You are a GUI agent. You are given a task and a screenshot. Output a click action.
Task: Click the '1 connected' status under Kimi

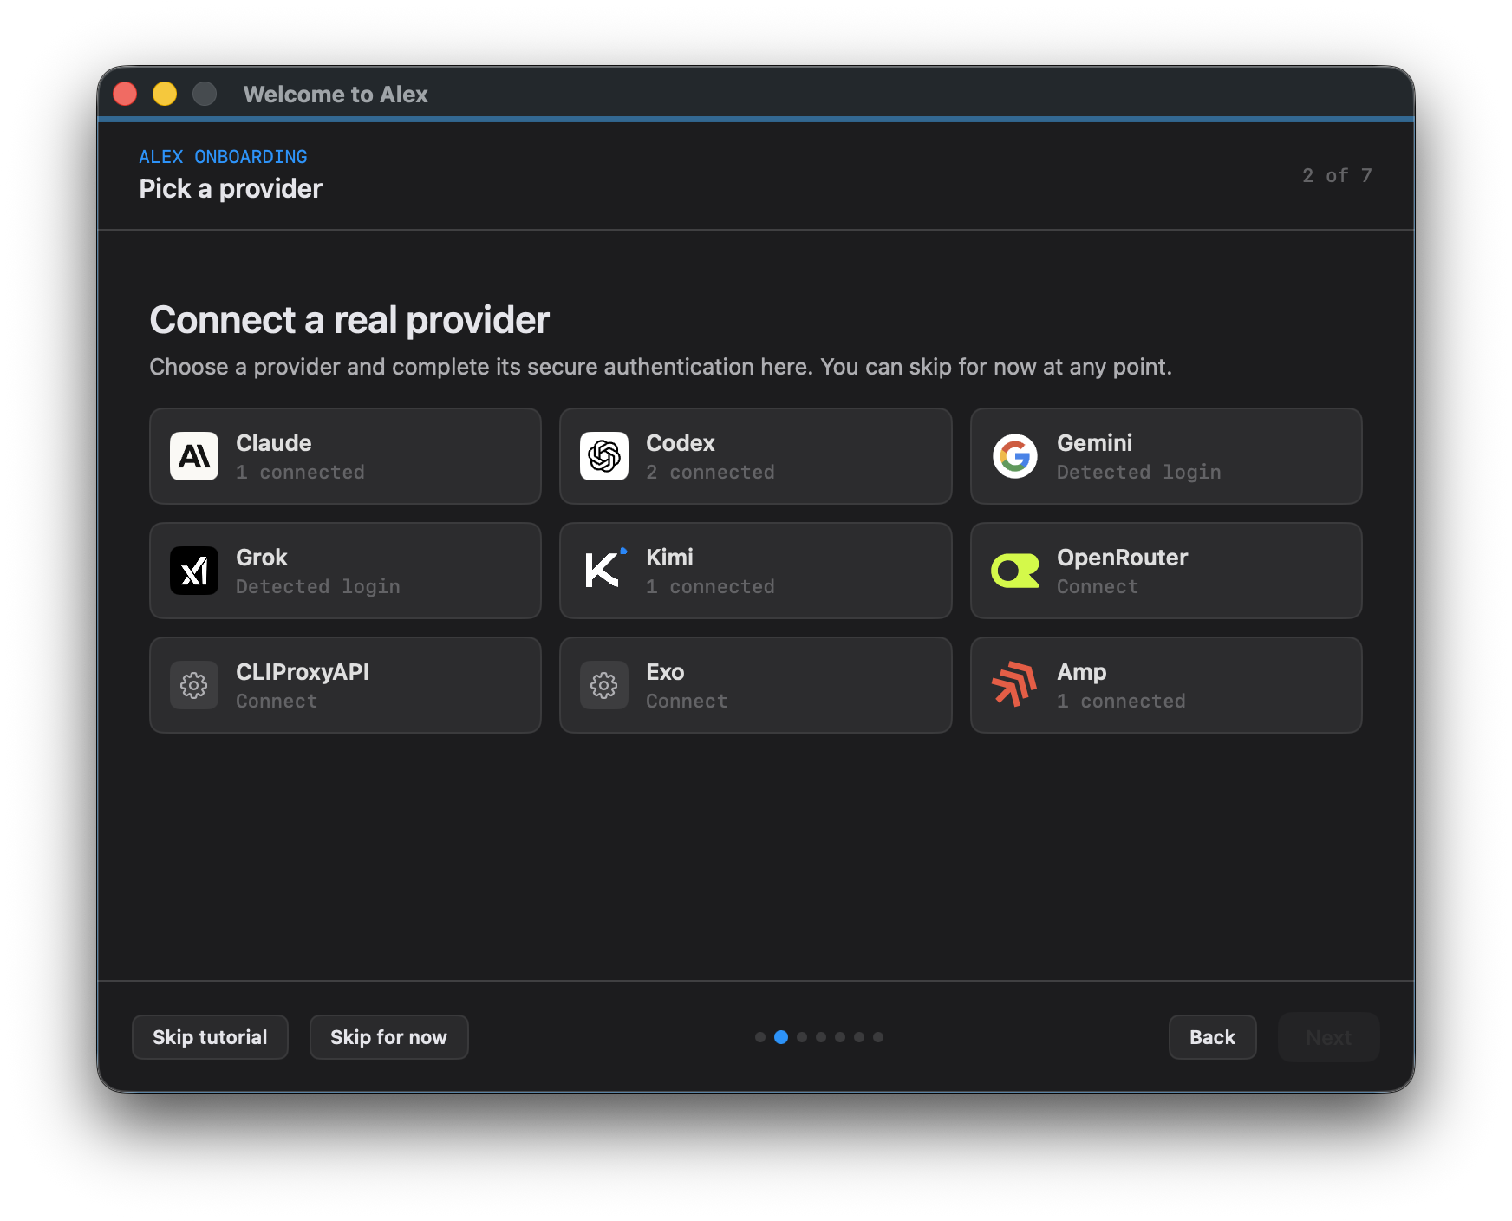[x=710, y=586]
